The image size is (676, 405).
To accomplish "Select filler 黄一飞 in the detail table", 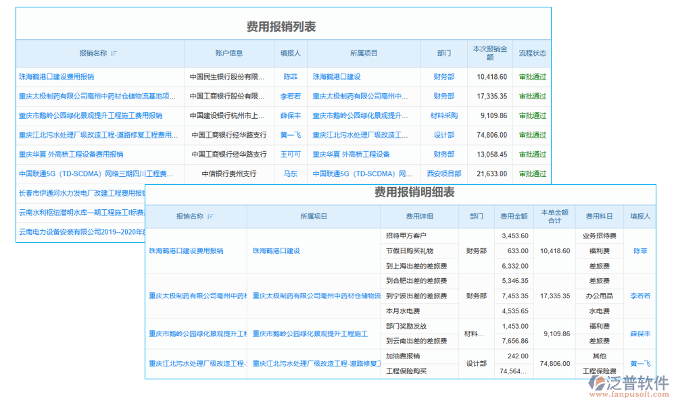I will pyautogui.click(x=639, y=363).
